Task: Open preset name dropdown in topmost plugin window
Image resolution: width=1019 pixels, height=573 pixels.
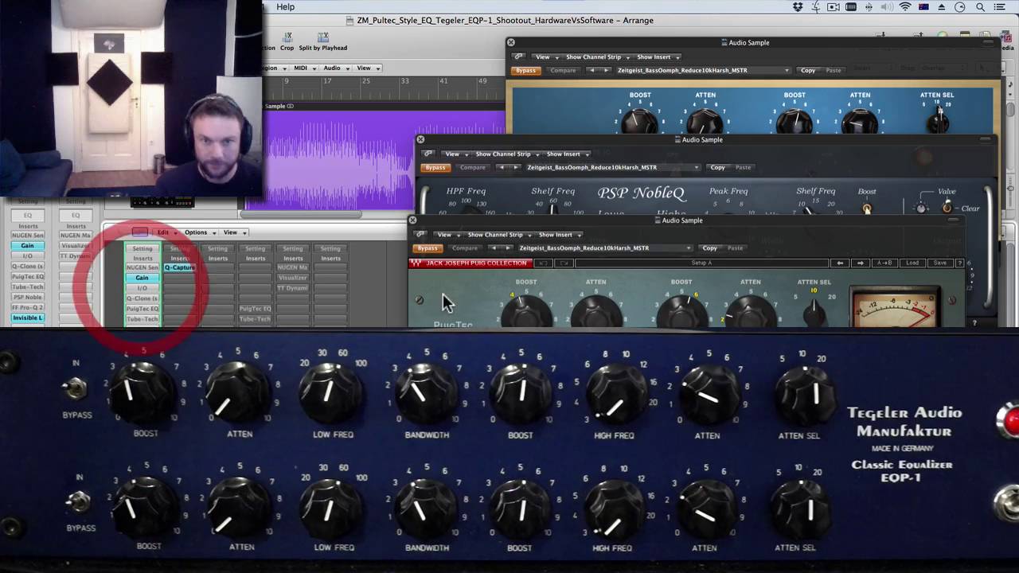Action: (703, 70)
